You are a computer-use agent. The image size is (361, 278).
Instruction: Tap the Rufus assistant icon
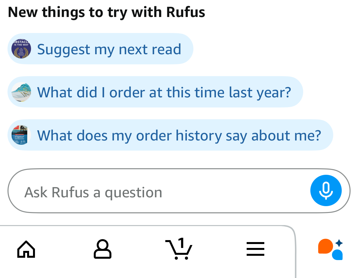pyautogui.click(x=330, y=250)
